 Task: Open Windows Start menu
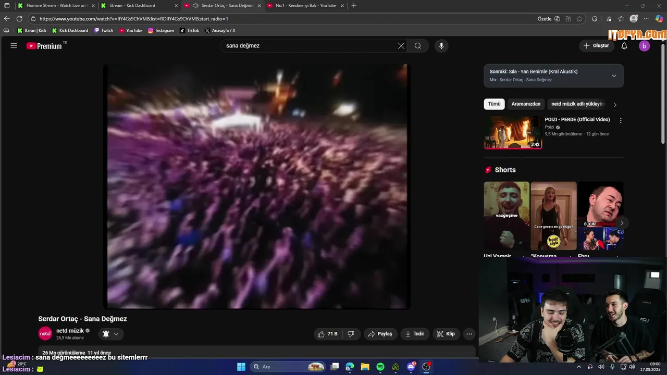pos(241,367)
